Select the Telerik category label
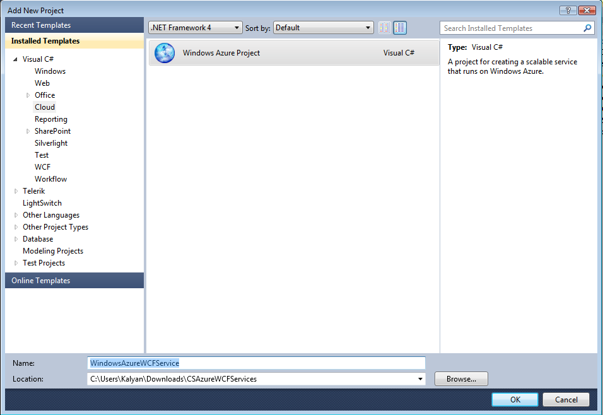The height and width of the screenshot is (415, 603). click(x=33, y=191)
